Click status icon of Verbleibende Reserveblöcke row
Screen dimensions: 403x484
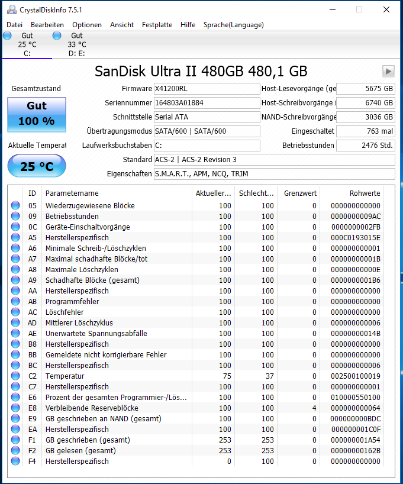pos(15,408)
